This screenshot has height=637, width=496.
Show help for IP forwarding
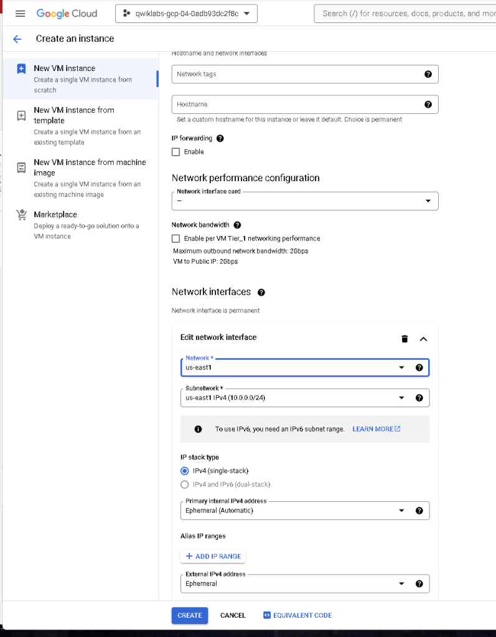[x=220, y=138]
